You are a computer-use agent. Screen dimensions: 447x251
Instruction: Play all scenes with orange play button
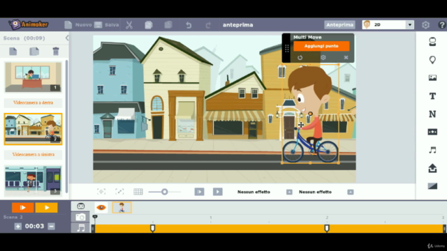[47, 208]
